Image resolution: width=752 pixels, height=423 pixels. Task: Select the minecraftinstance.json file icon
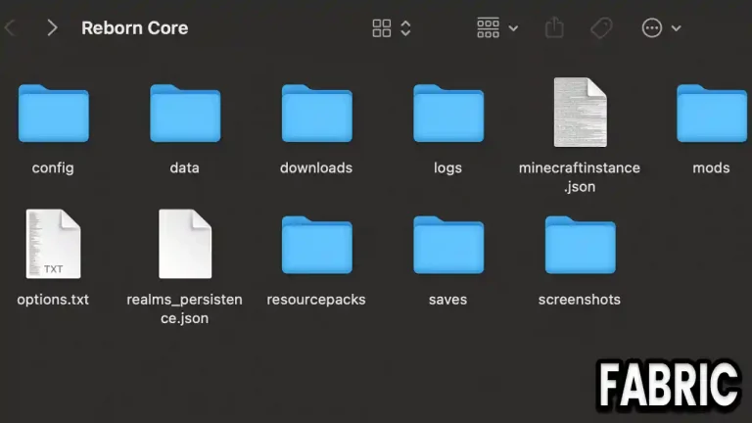[581, 113]
